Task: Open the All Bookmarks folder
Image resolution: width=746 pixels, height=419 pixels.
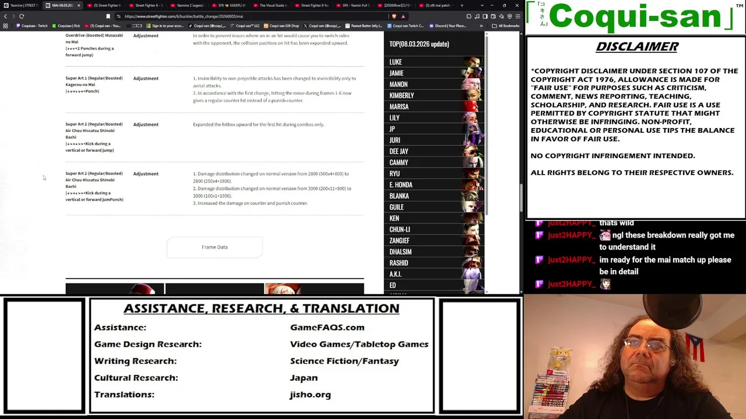Action: pos(506,26)
